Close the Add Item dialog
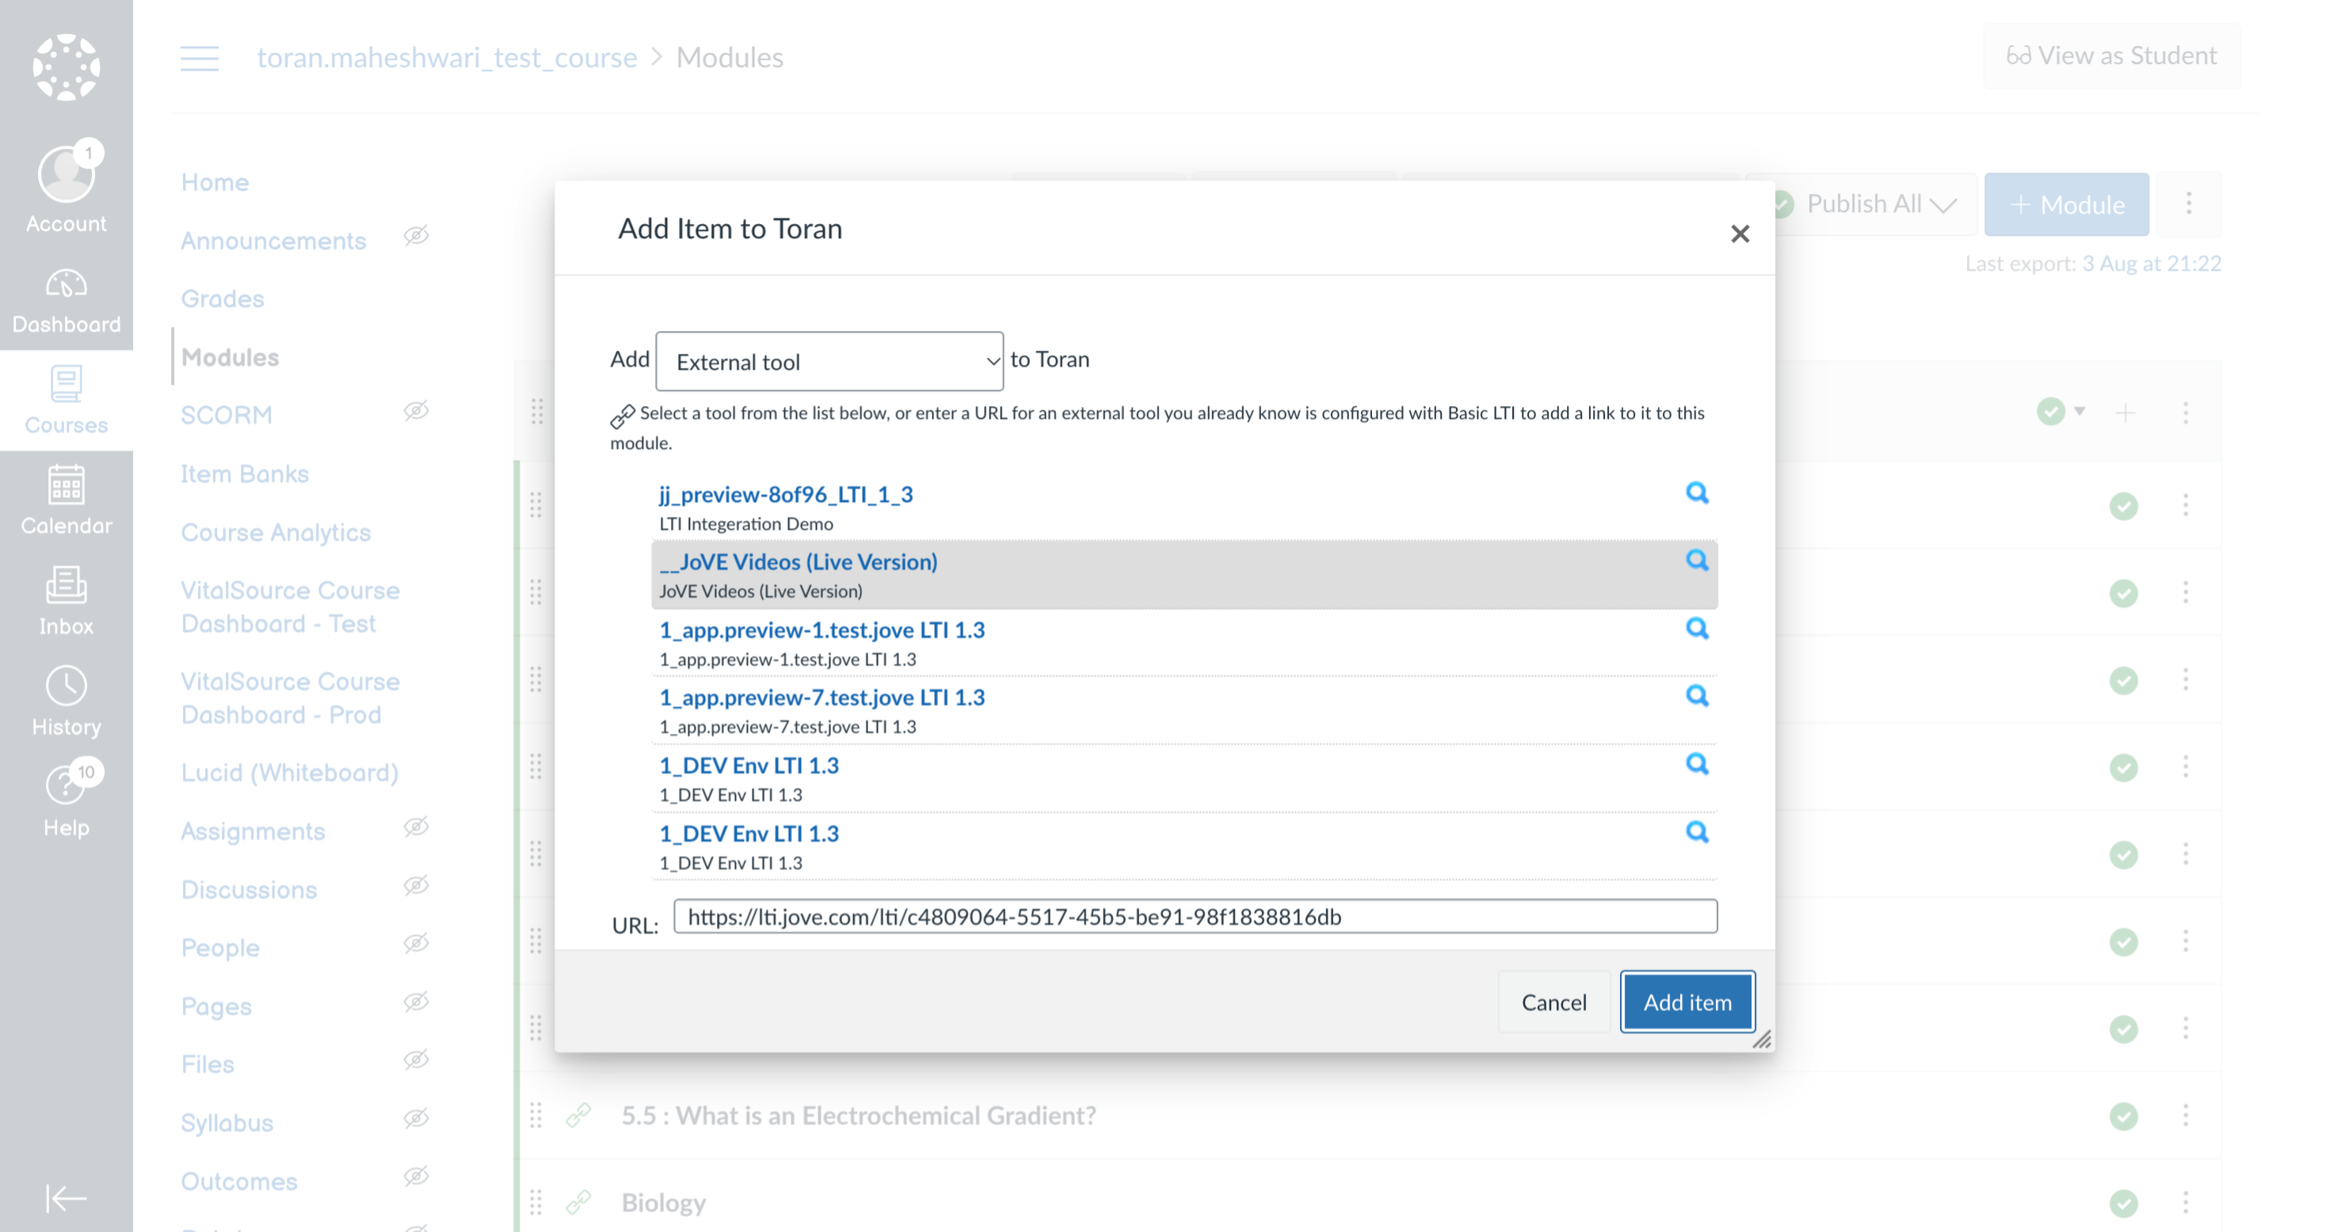Screen dimensions: 2329x1232 tap(1740, 234)
